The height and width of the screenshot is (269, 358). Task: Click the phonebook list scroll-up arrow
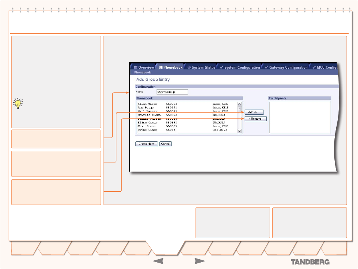pos(239,104)
